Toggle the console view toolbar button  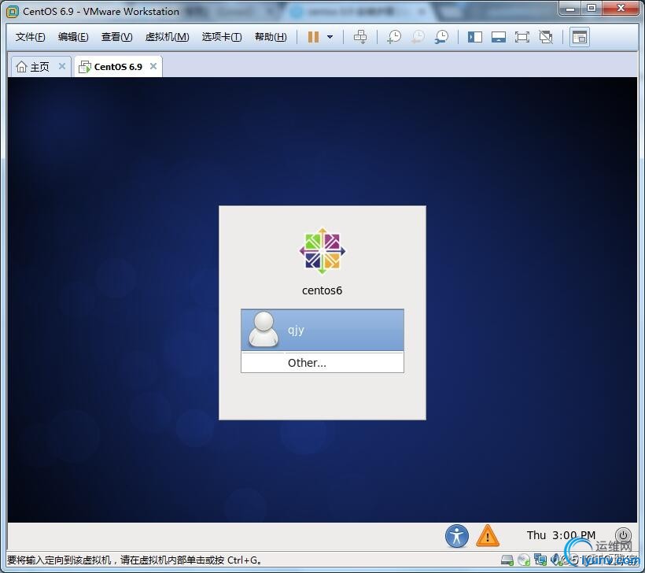point(580,37)
